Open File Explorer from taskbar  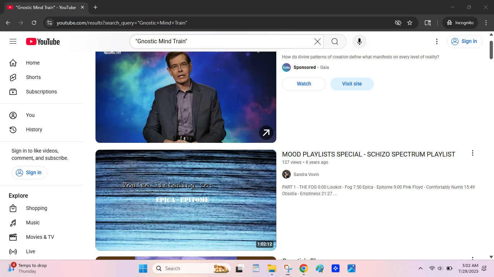point(272,268)
